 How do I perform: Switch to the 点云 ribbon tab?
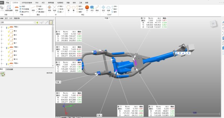point(43,3)
